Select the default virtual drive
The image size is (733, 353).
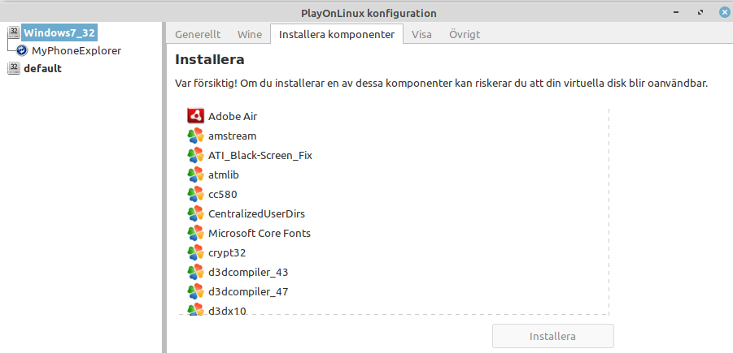(42, 68)
